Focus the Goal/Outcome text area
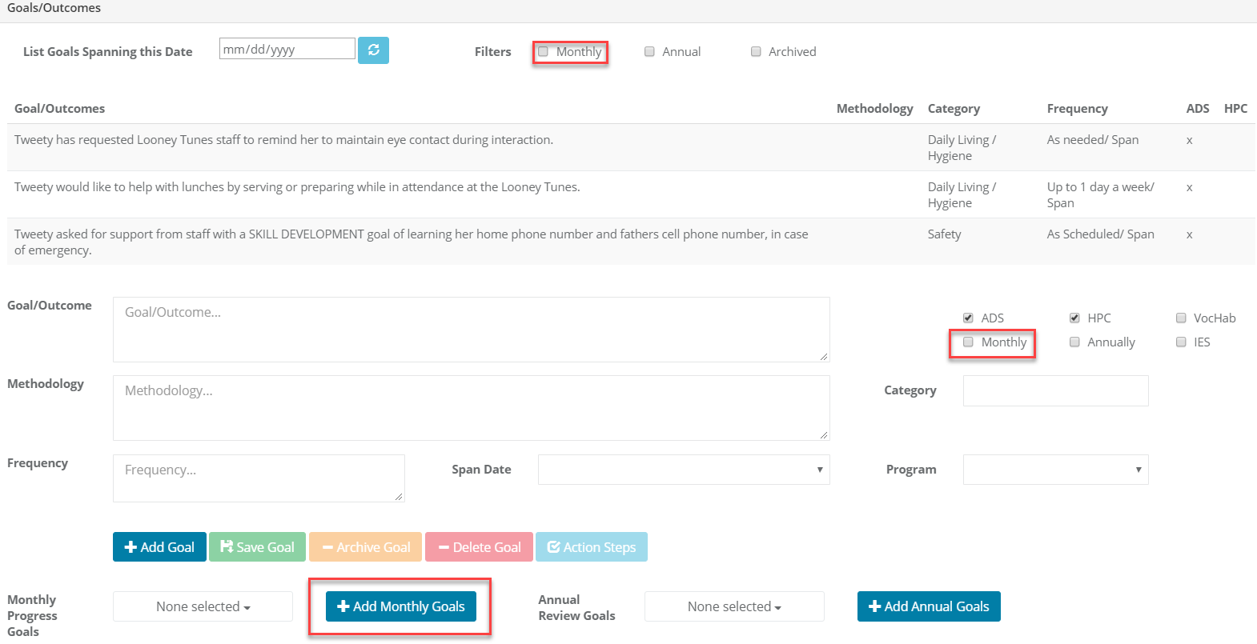1257x644 pixels. click(471, 330)
